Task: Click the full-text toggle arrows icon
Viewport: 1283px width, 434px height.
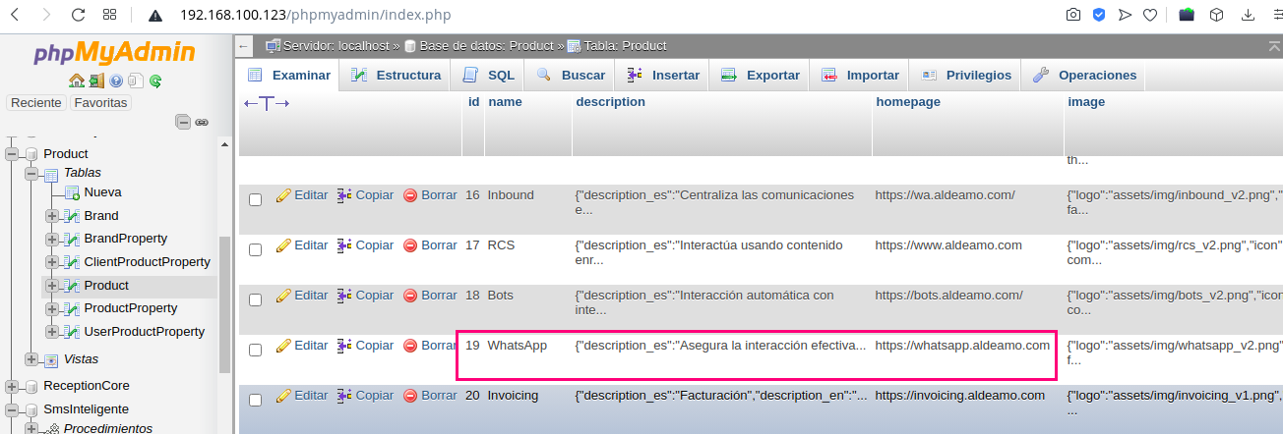Action: tap(267, 103)
